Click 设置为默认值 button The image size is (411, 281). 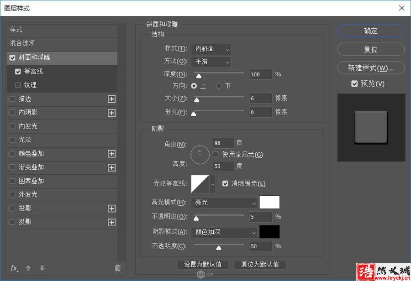click(203, 265)
